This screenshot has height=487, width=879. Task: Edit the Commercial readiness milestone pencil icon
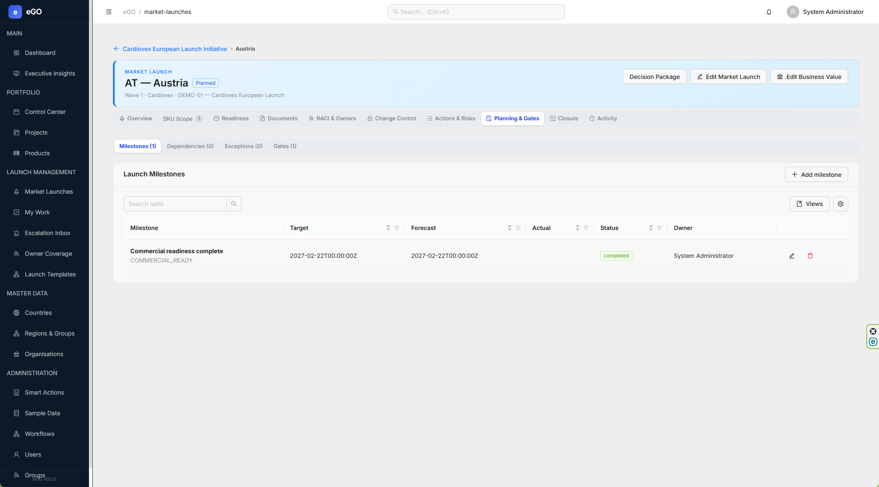tap(792, 256)
